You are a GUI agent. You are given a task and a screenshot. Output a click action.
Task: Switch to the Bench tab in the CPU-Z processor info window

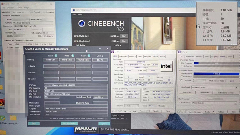click(155, 57)
